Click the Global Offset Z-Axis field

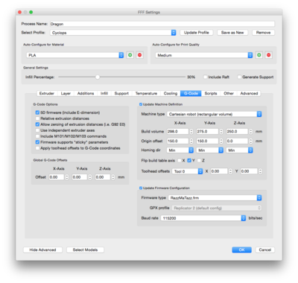click(x=103, y=177)
